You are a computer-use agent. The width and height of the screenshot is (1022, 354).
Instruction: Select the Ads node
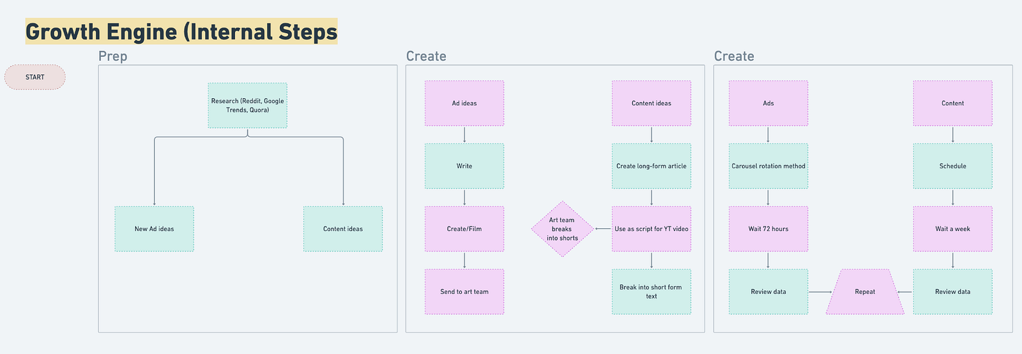point(768,103)
